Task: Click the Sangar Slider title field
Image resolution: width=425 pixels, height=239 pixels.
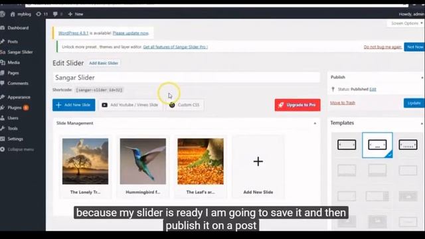Action: point(187,78)
